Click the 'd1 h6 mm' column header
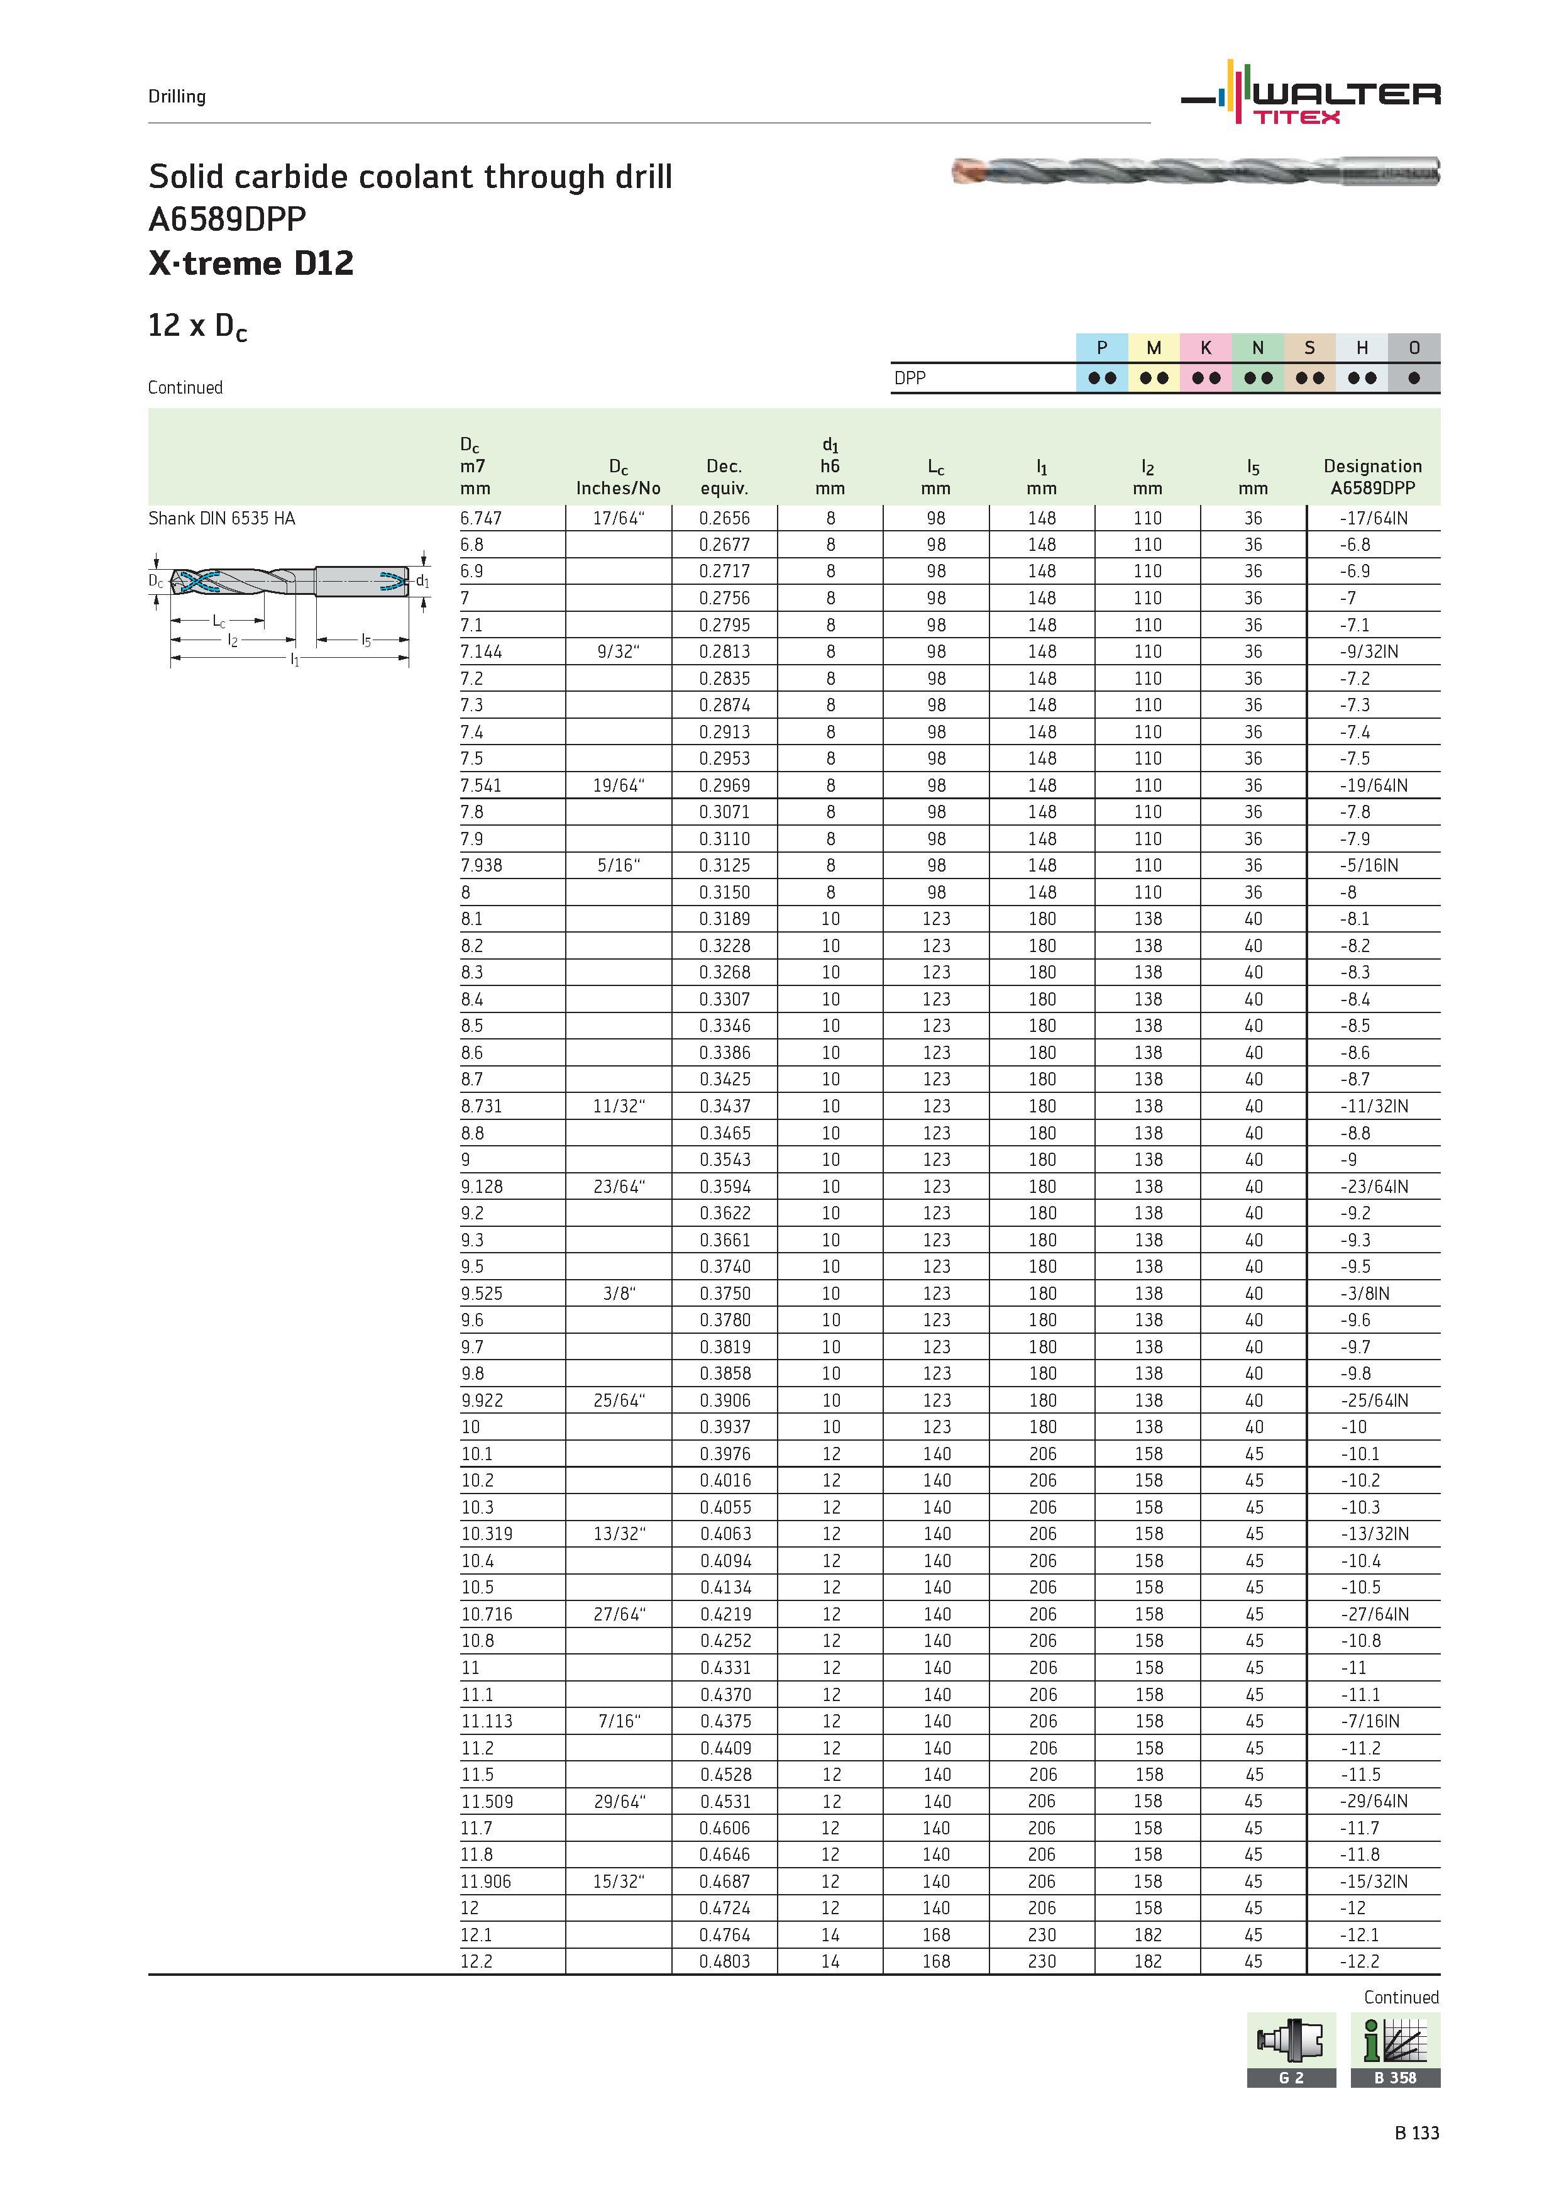 [830, 466]
